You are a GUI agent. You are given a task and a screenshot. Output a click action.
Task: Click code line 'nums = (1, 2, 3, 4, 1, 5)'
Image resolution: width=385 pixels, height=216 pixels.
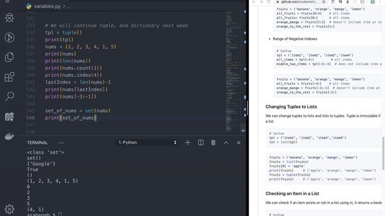(80, 47)
